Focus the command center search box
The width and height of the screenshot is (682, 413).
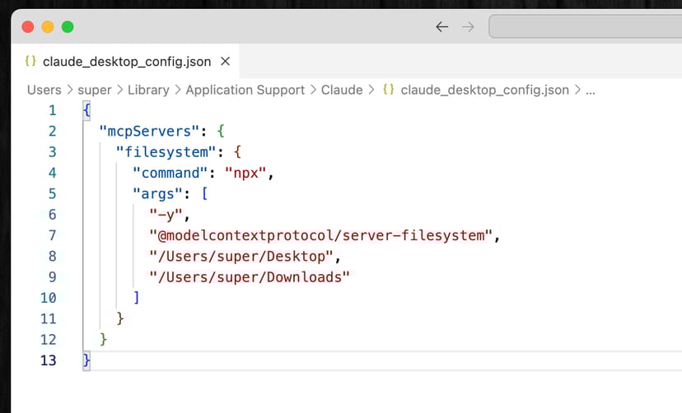[x=585, y=27]
